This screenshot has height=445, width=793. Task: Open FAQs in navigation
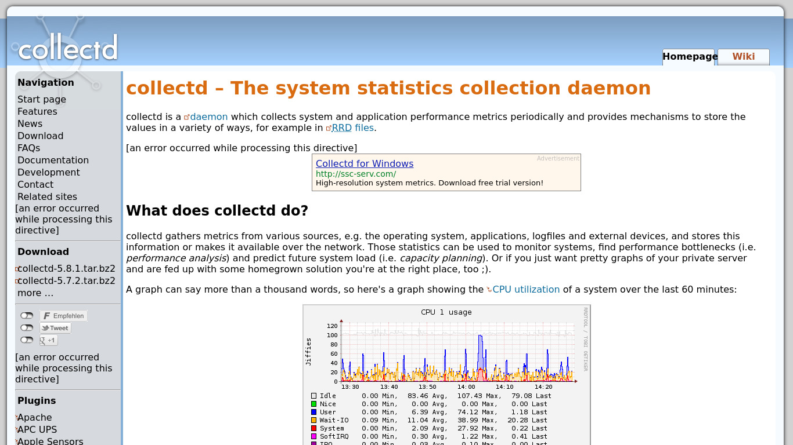click(28, 148)
